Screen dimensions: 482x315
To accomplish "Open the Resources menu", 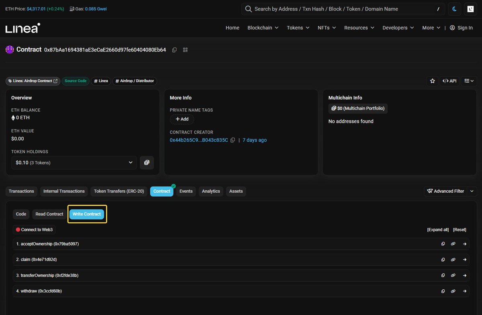I will [x=359, y=28].
